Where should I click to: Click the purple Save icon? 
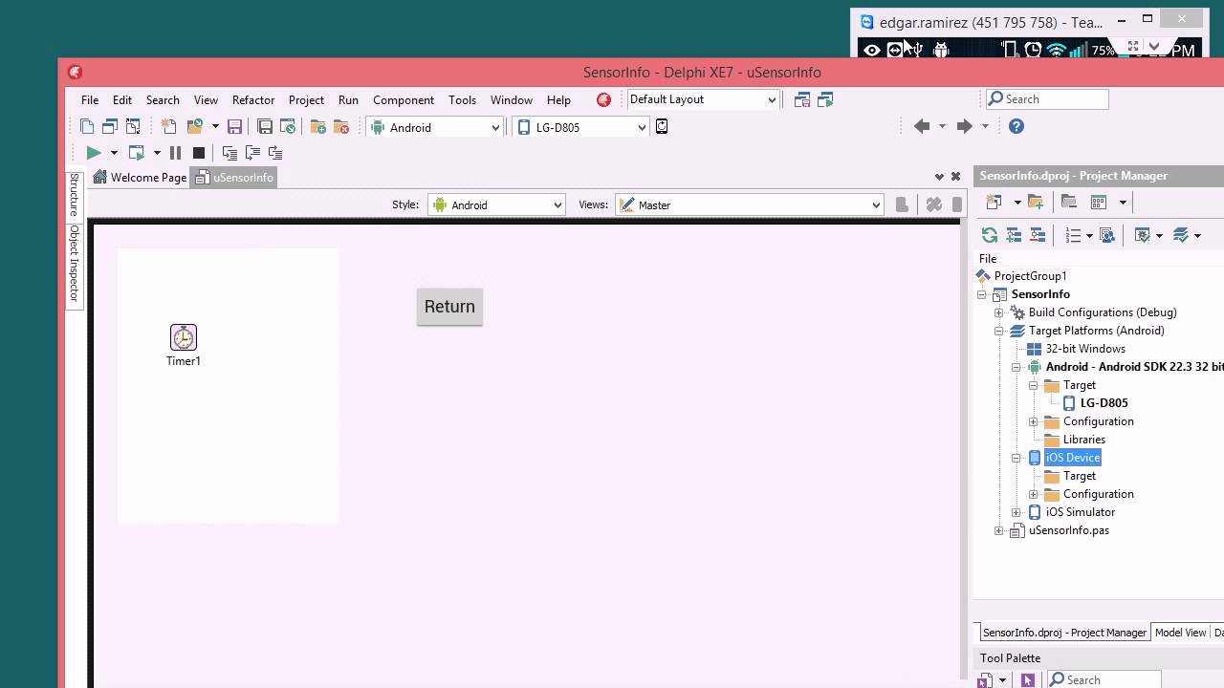point(234,127)
